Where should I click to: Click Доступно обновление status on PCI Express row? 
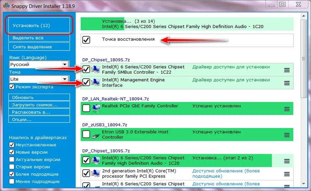click(x=226, y=173)
